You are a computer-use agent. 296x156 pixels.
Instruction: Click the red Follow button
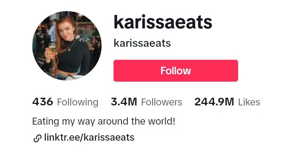click(x=176, y=71)
